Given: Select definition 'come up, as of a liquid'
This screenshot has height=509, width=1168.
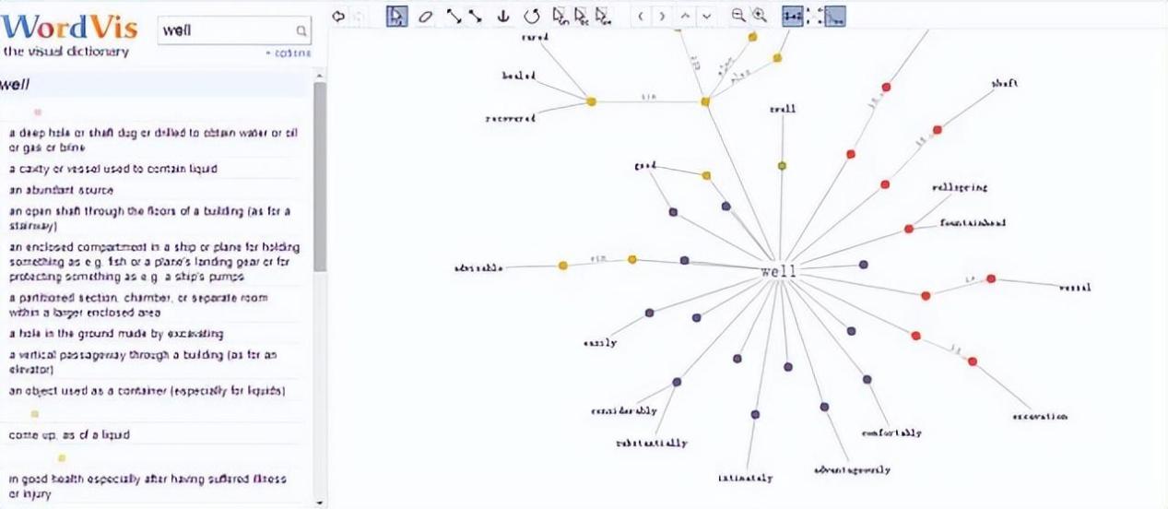Looking at the screenshot, I should tap(69, 434).
